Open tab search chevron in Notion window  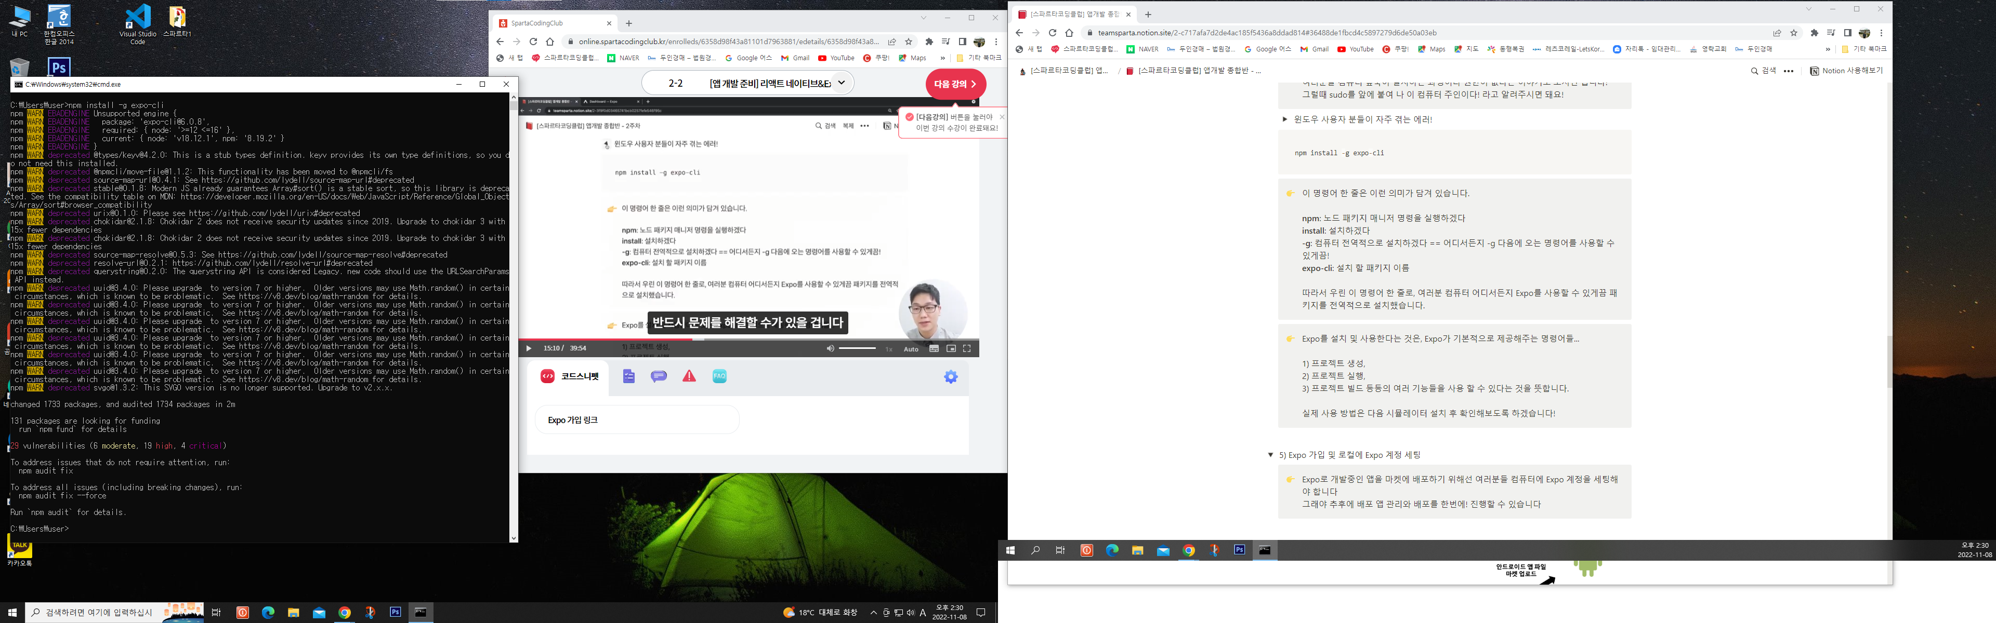(x=1808, y=9)
